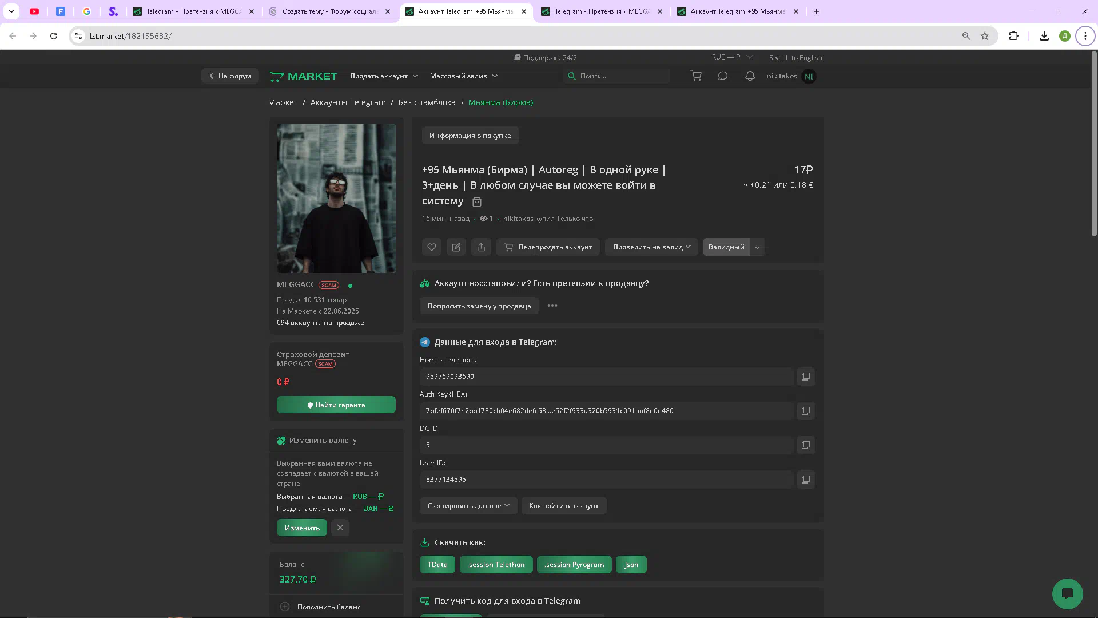The image size is (1098, 618).
Task: Add account to favorites with heart icon
Action: point(432,247)
